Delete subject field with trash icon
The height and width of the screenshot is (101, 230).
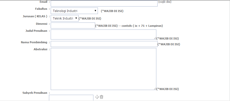[x=101, y=97]
